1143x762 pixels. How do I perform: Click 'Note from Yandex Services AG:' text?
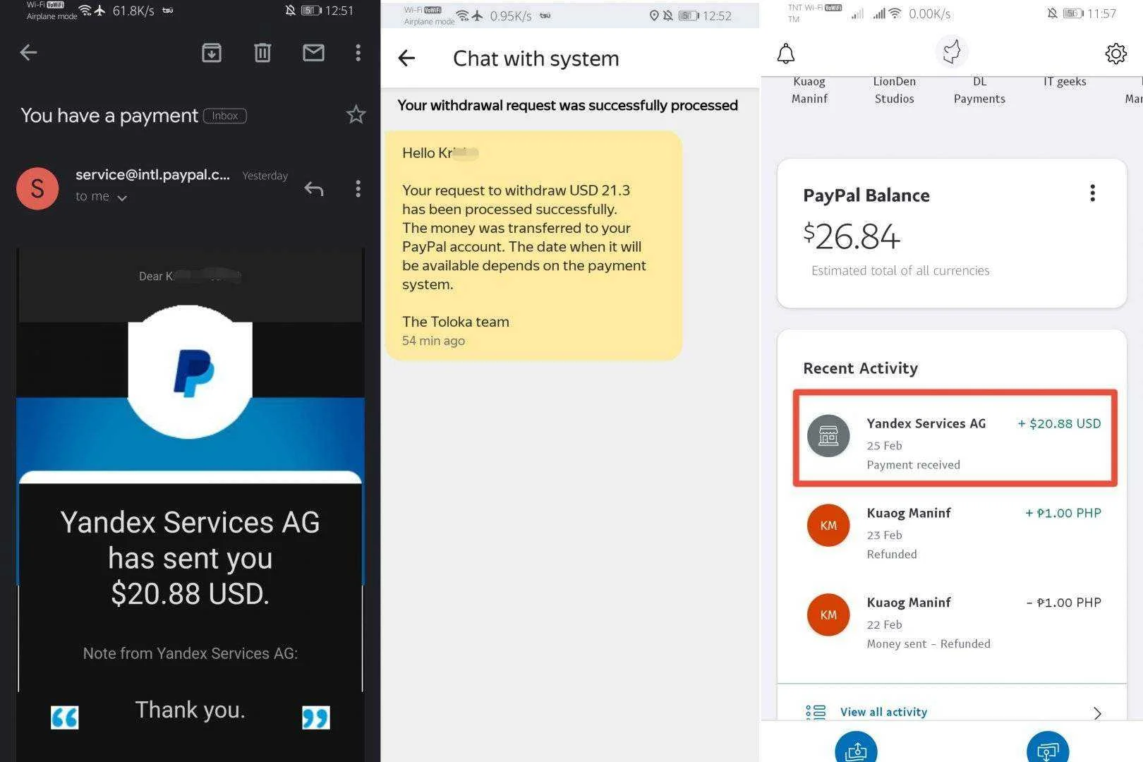[190, 653]
